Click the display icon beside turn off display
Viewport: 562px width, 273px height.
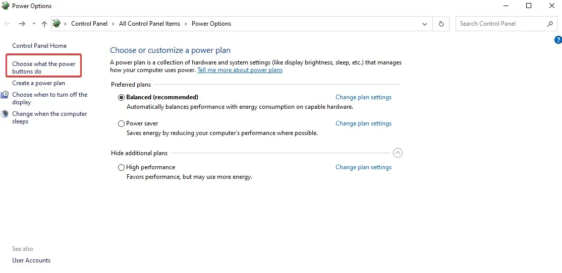pyautogui.click(x=5, y=95)
